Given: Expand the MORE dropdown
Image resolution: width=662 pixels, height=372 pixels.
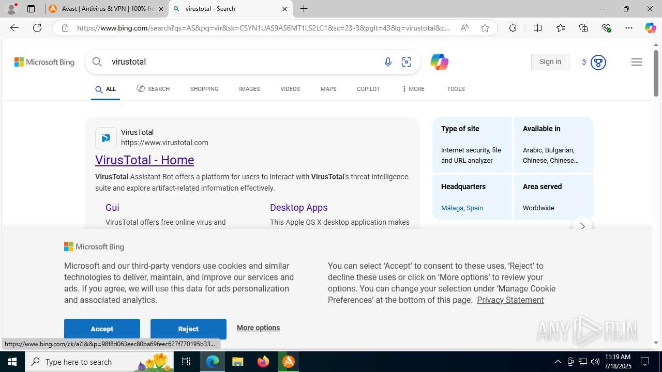Looking at the screenshot, I should 413,89.
